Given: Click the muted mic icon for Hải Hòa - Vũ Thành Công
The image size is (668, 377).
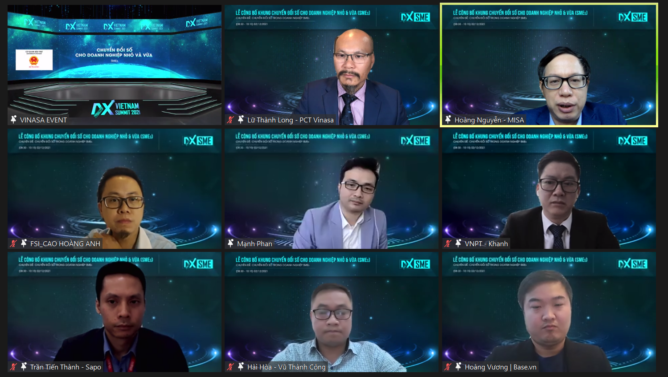Looking at the screenshot, I should point(230,366).
